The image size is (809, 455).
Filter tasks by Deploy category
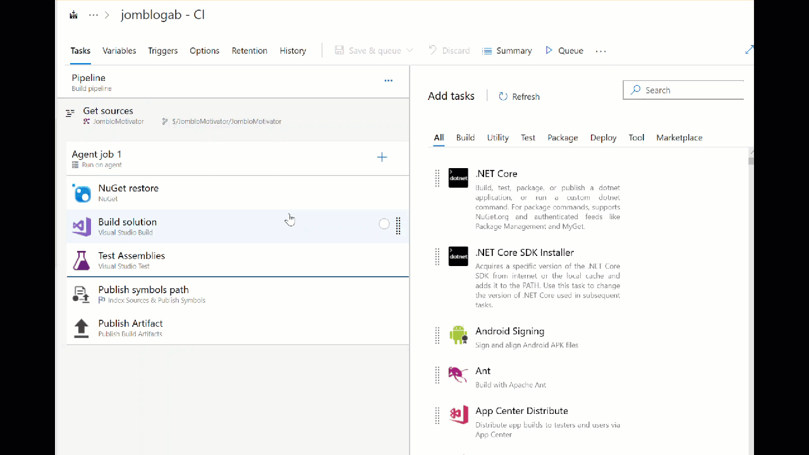pyautogui.click(x=603, y=138)
